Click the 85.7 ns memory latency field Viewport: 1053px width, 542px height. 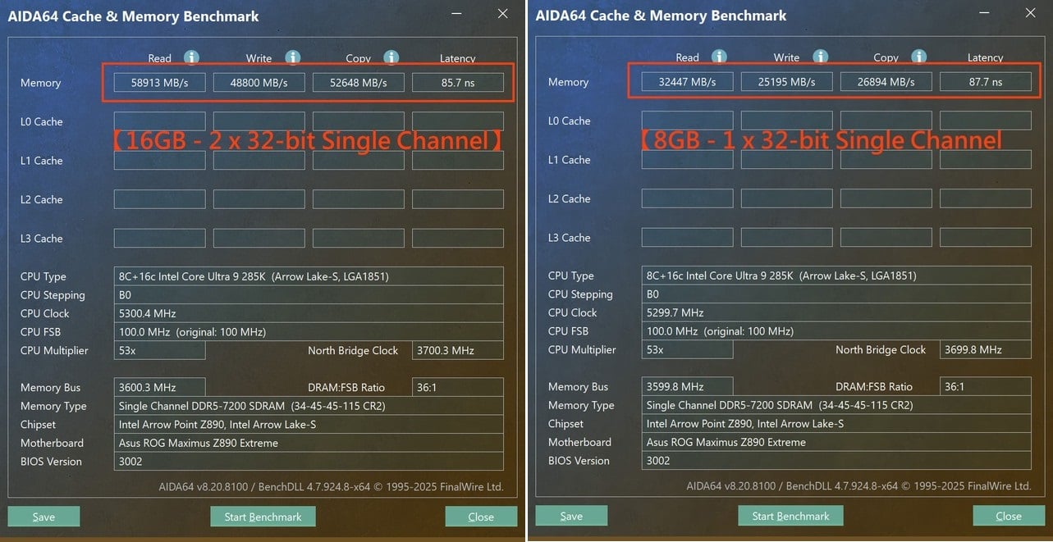click(x=457, y=83)
